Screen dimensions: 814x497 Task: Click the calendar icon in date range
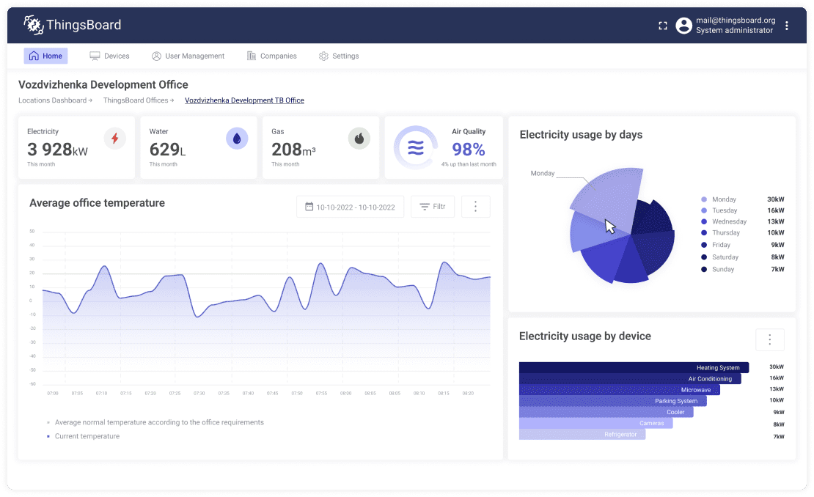coord(309,207)
